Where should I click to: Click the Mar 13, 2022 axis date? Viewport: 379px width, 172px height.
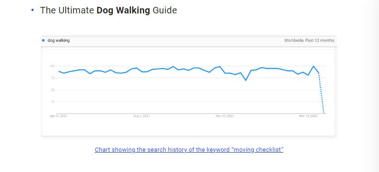pos(308,116)
